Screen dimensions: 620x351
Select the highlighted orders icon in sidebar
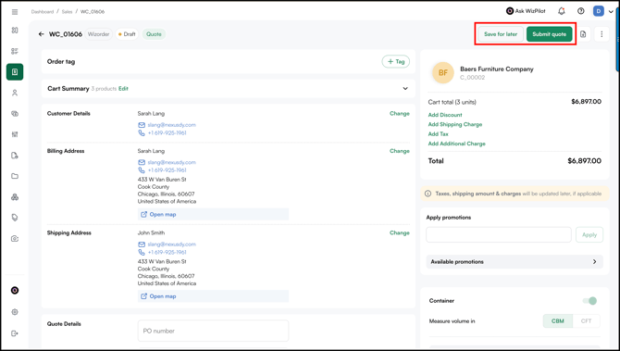(15, 72)
